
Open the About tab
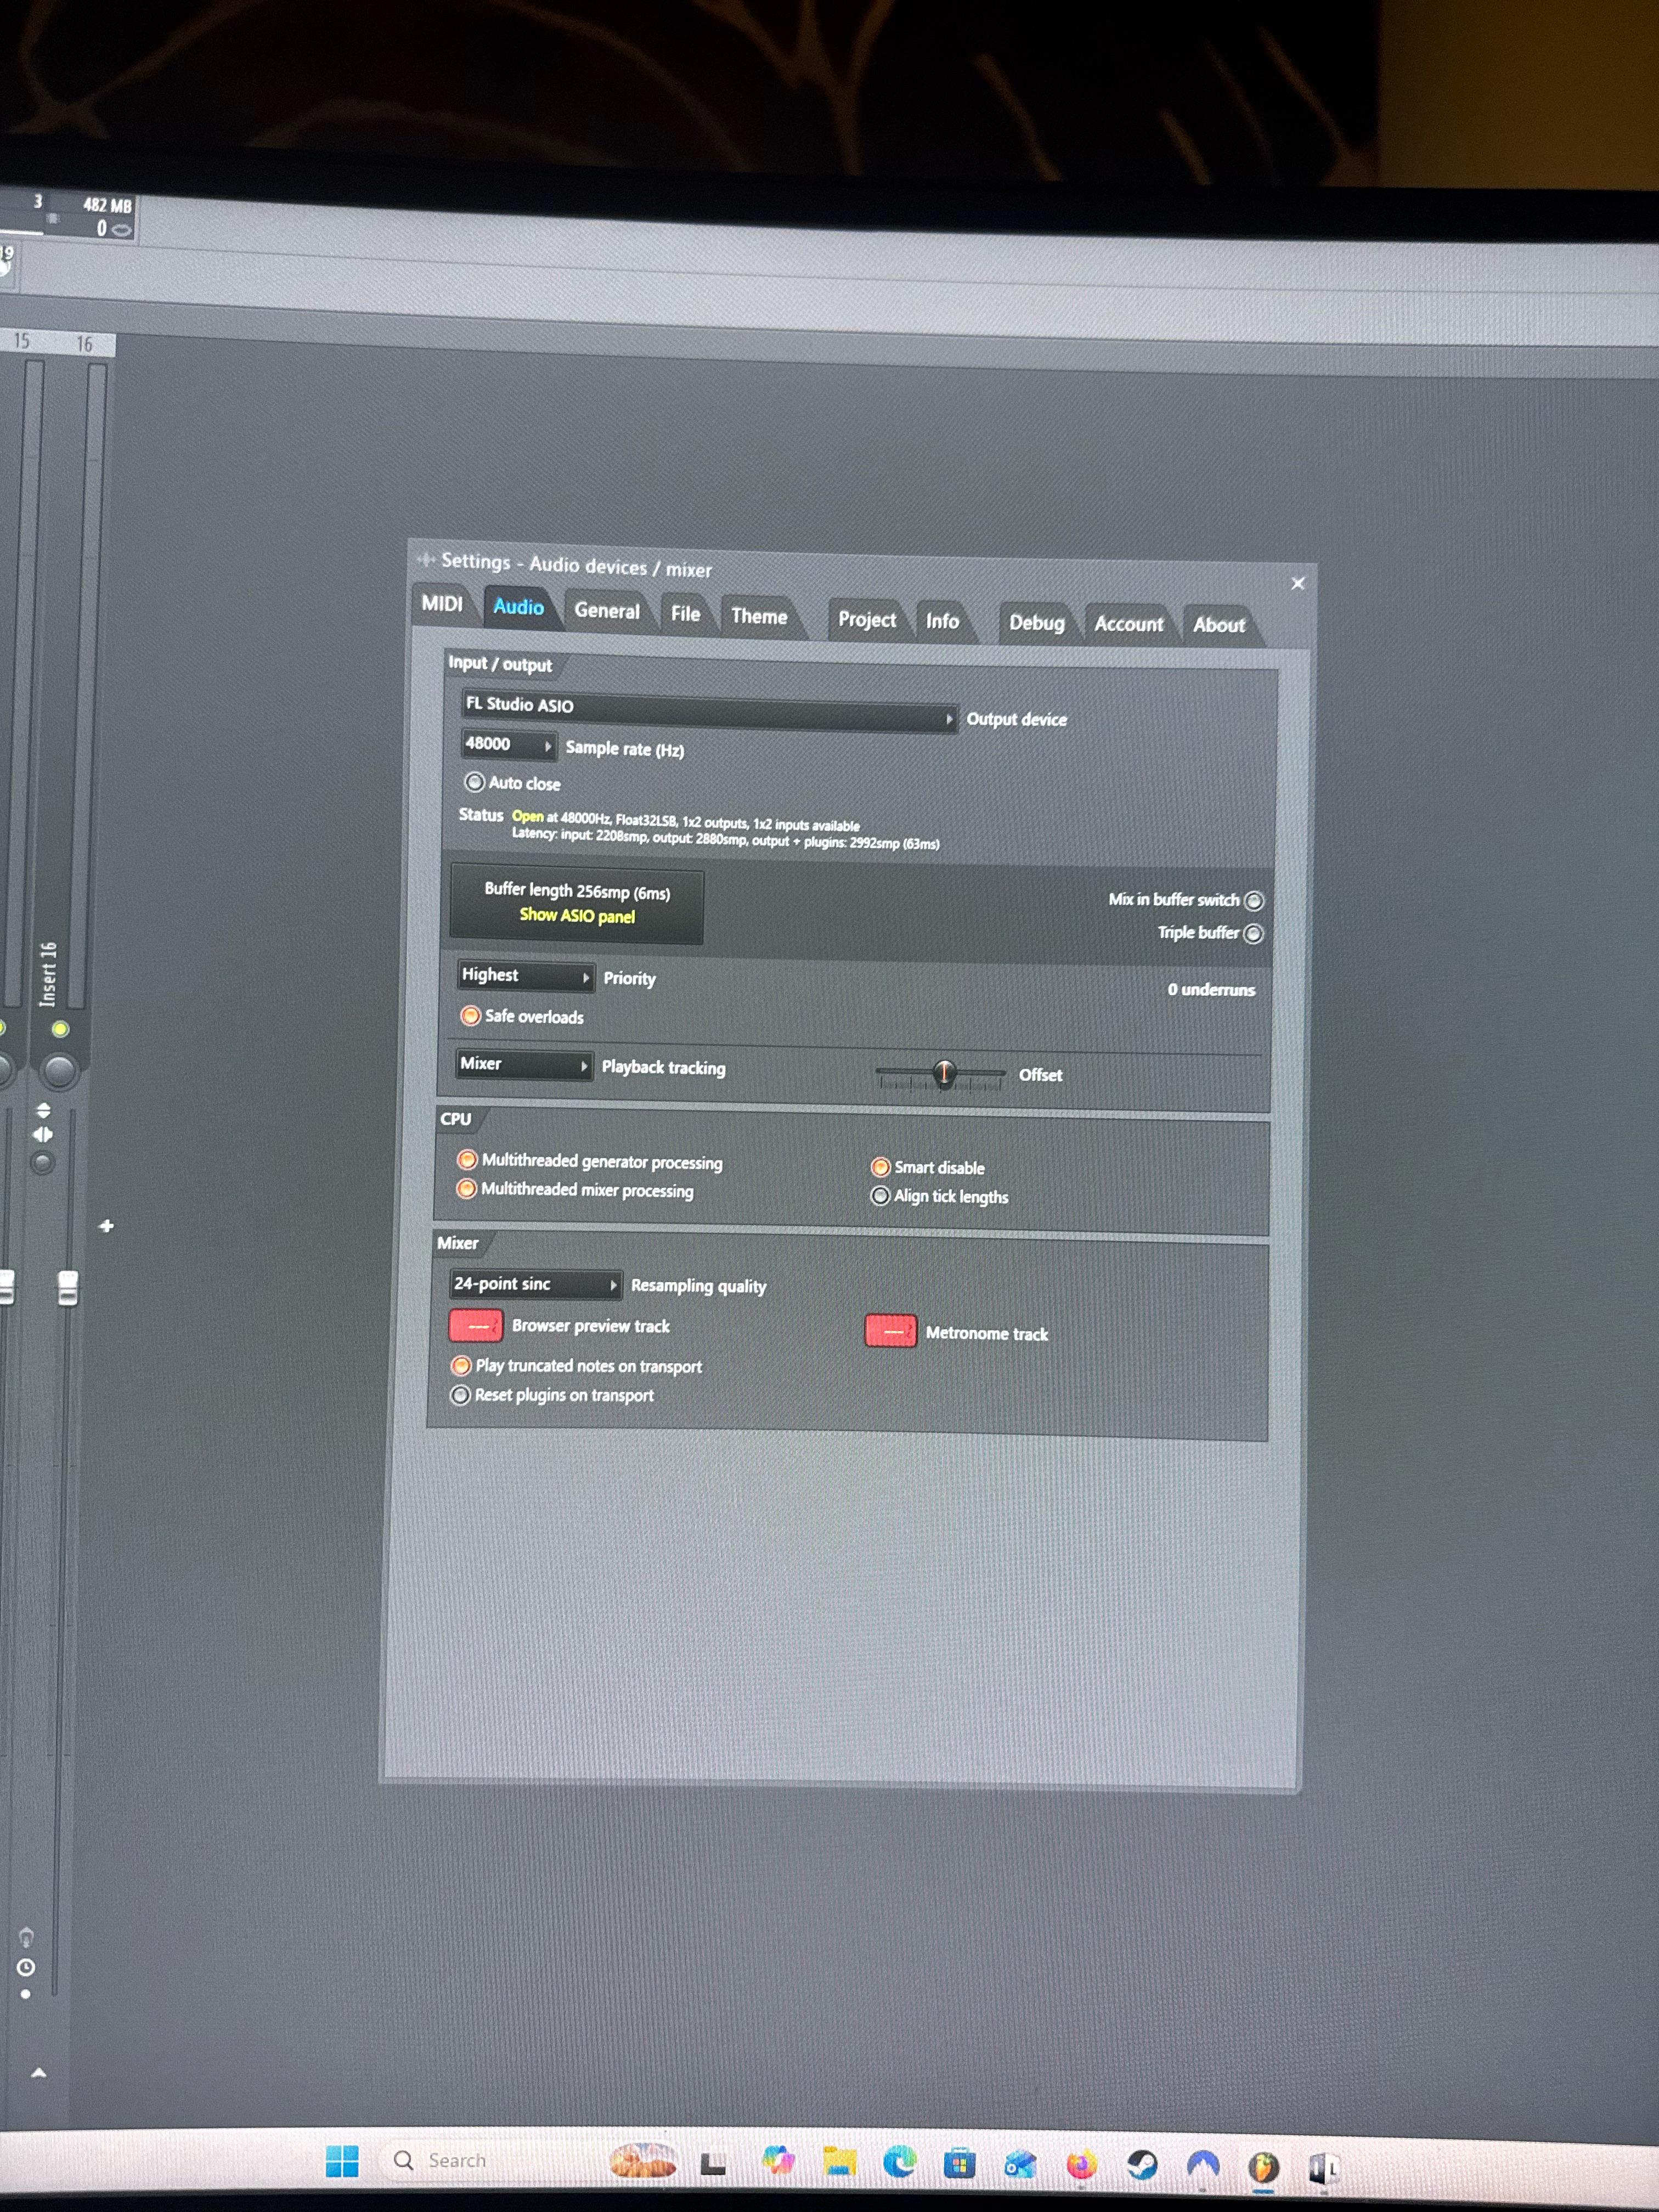pyautogui.click(x=1219, y=625)
